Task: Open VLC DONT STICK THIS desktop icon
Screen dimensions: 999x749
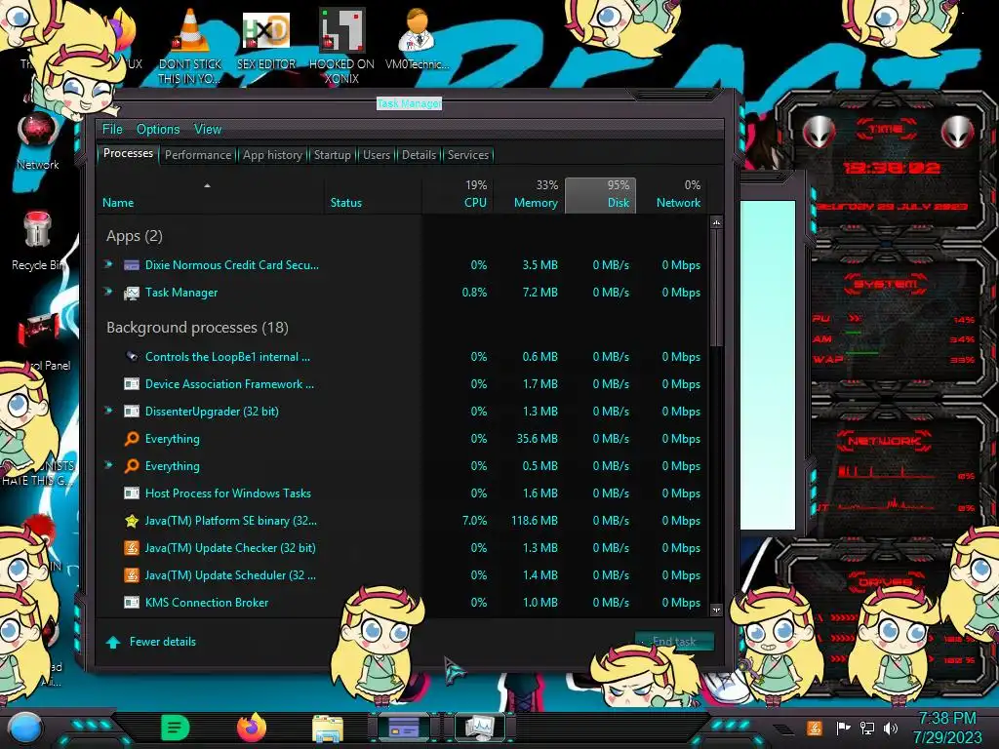Action: [x=190, y=47]
